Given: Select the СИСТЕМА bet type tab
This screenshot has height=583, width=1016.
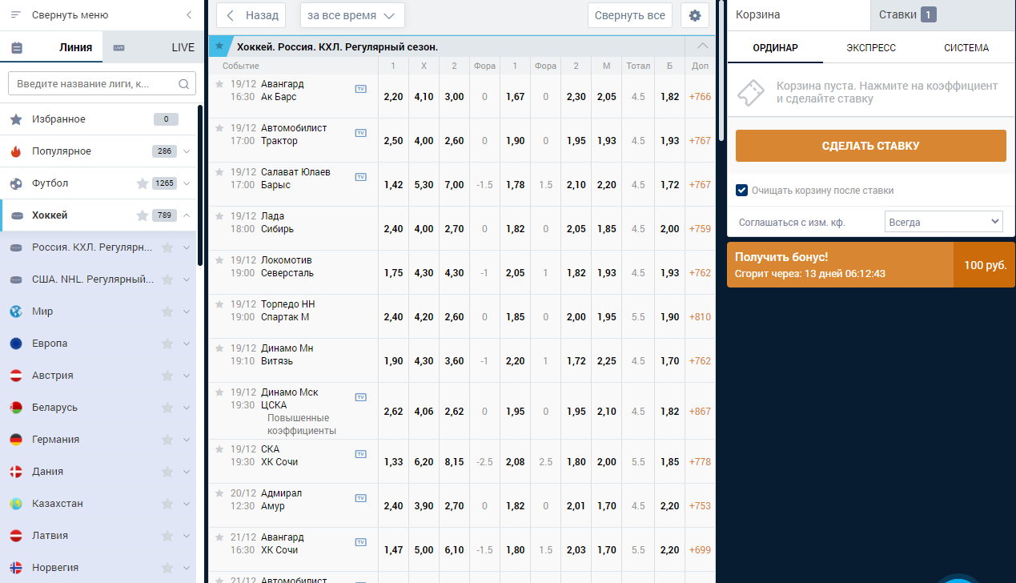Looking at the screenshot, I should 966,47.
